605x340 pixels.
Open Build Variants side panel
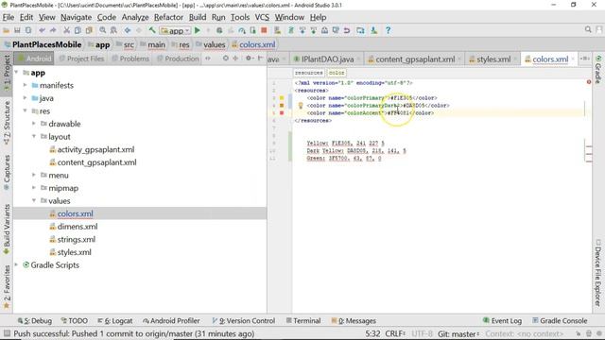(x=7, y=229)
